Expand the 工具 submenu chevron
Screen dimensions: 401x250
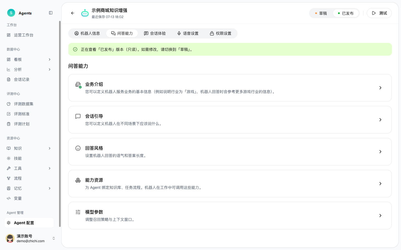coord(50,168)
